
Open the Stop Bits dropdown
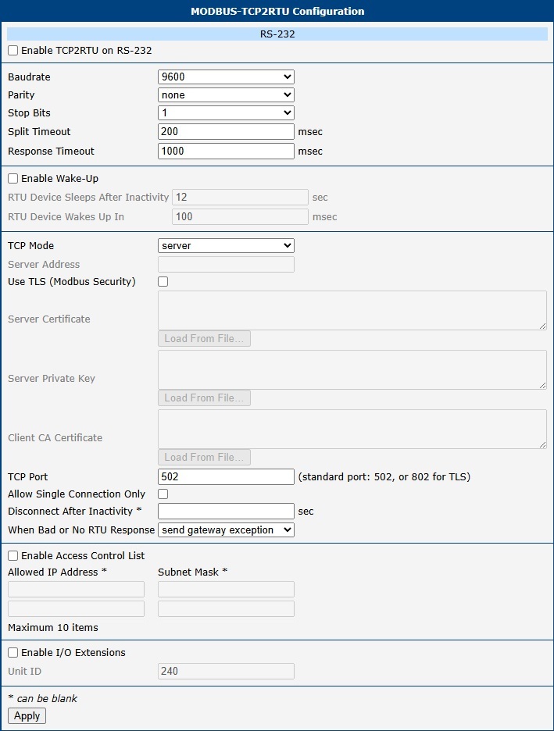(226, 112)
